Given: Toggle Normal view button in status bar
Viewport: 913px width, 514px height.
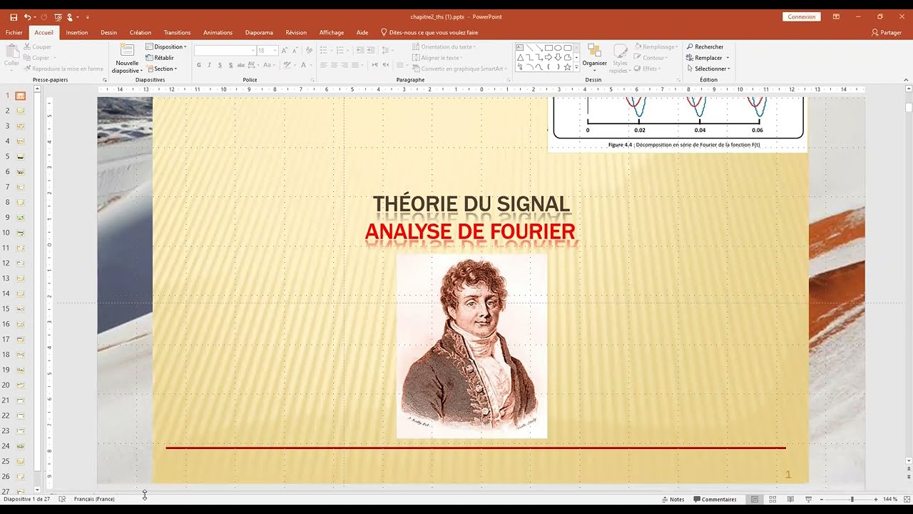Looking at the screenshot, I should pyautogui.click(x=755, y=499).
